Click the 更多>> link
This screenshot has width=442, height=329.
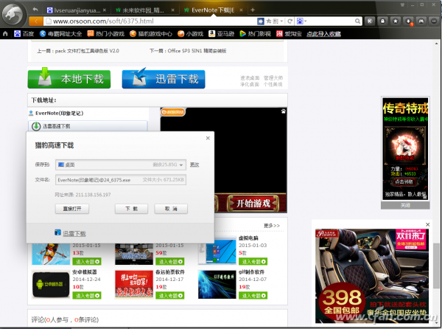[272, 226]
